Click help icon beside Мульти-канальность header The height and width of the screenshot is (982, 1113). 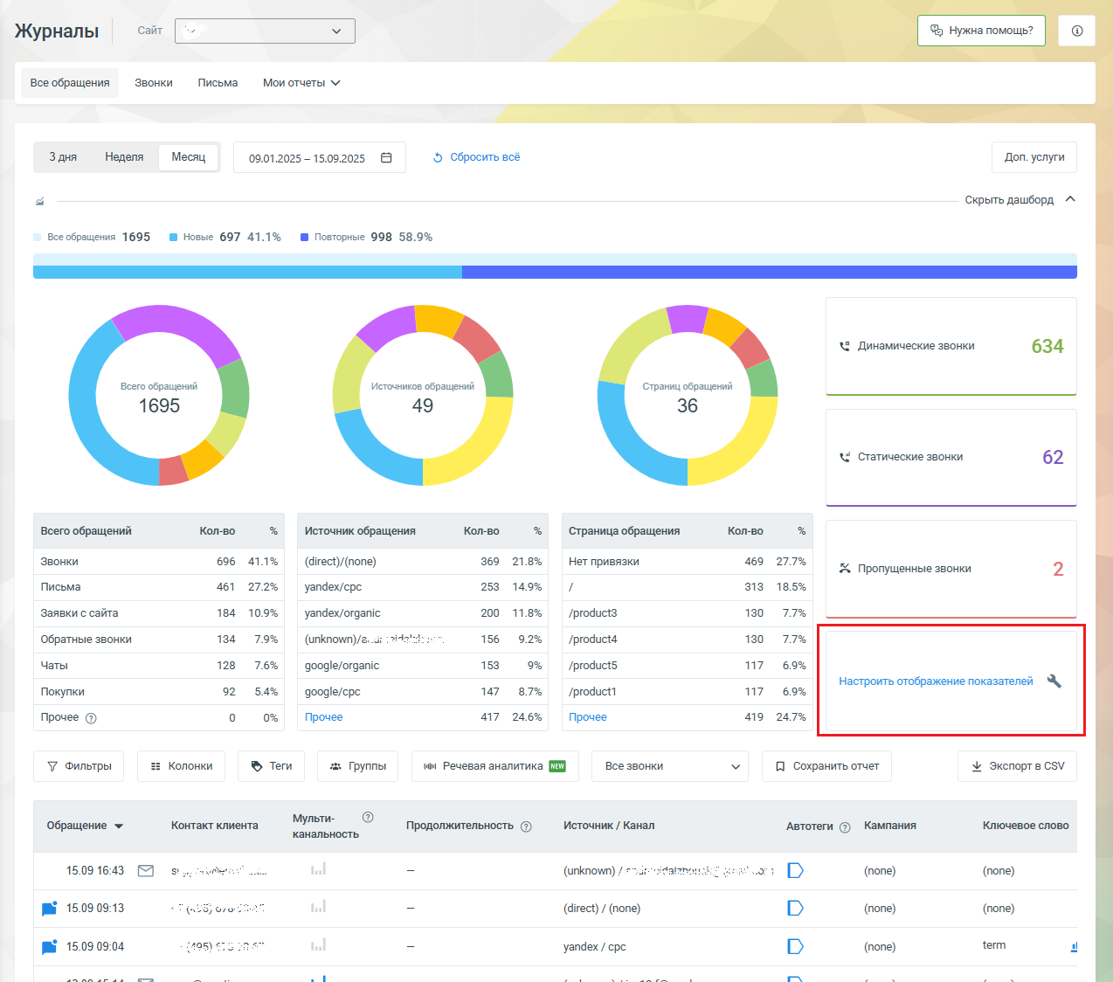pos(368,818)
